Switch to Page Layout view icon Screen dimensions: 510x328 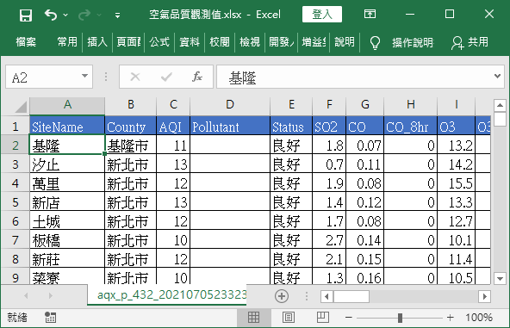point(289,318)
